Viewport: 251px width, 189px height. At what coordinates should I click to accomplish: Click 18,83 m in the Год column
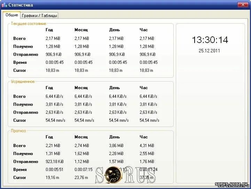[52, 70]
